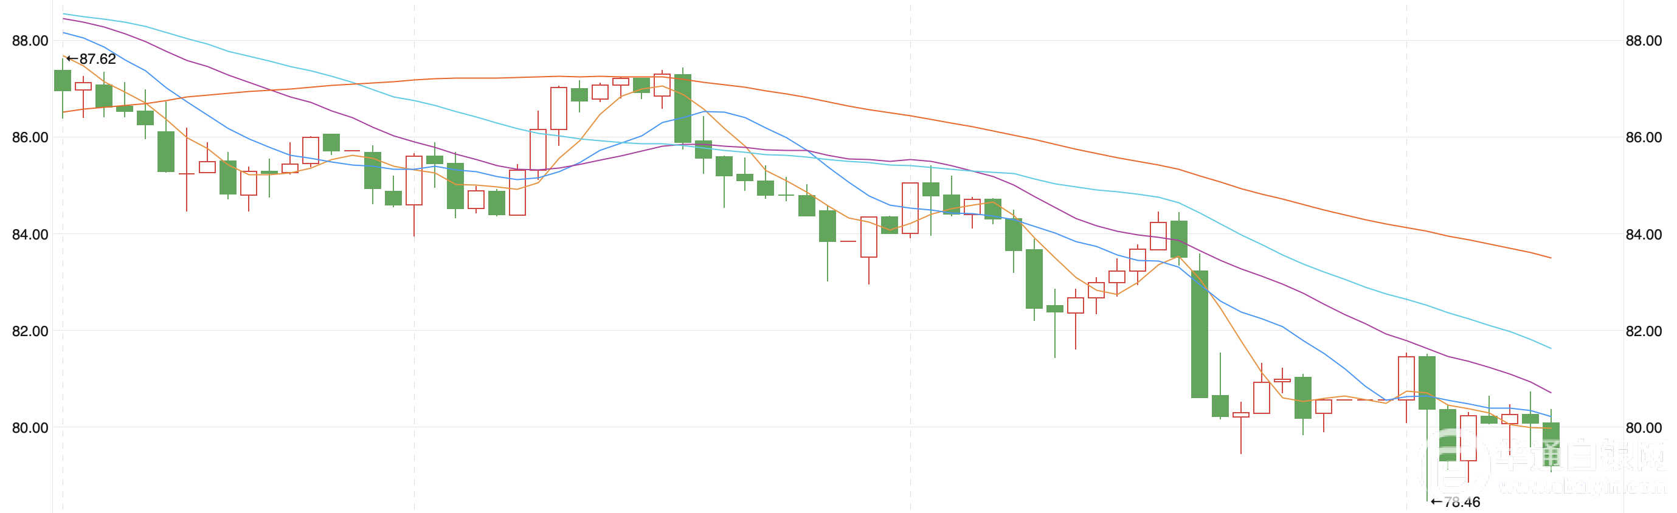Click the 80.00 label on left axis
This screenshot has width=1677, height=513.
30,428
